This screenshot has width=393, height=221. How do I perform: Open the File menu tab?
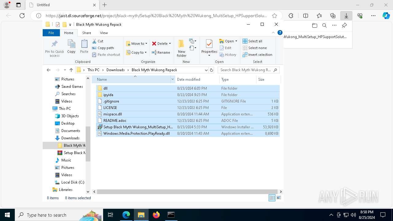point(51,33)
